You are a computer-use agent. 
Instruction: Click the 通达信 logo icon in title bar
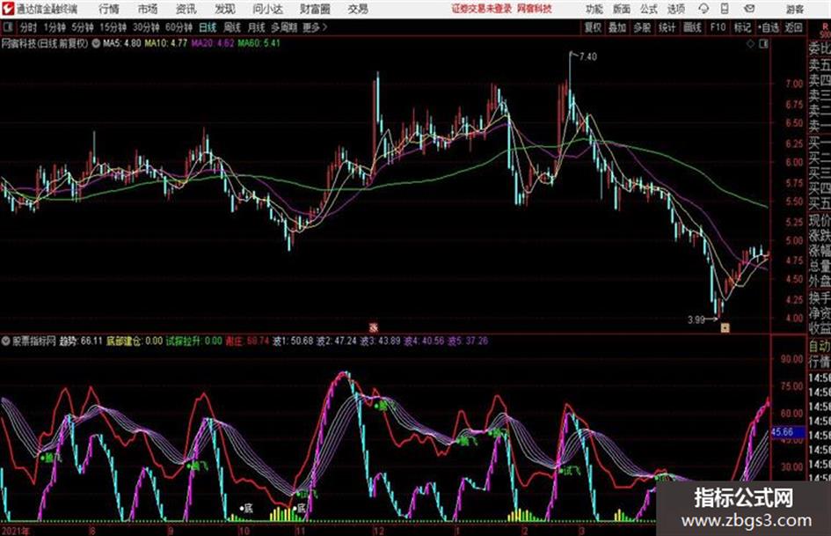point(7,9)
